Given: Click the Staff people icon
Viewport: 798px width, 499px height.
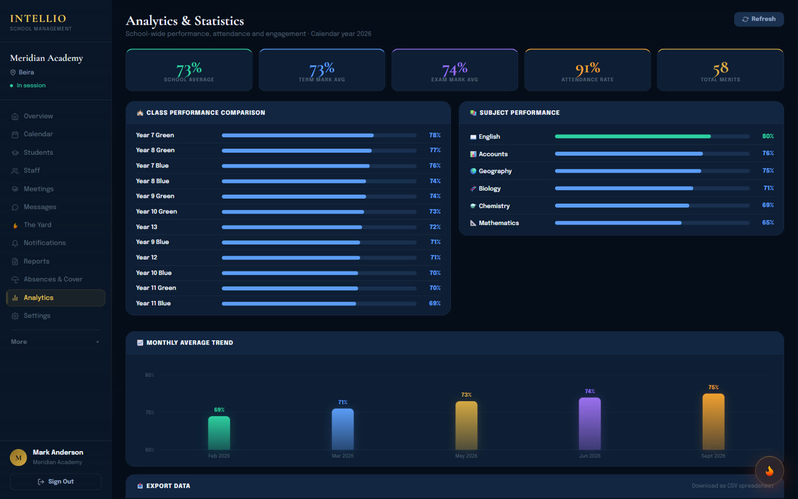Looking at the screenshot, I should [x=15, y=171].
